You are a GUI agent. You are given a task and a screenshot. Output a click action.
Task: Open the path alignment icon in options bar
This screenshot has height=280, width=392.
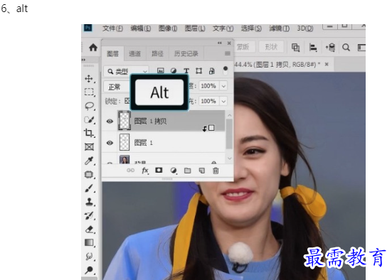(313, 48)
